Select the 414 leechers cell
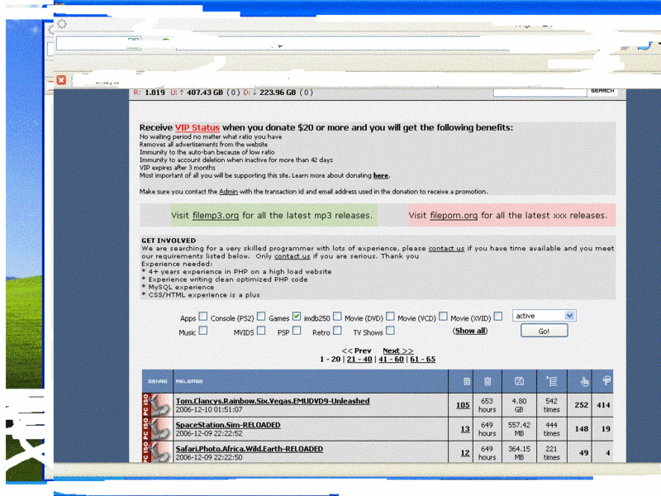 point(603,405)
